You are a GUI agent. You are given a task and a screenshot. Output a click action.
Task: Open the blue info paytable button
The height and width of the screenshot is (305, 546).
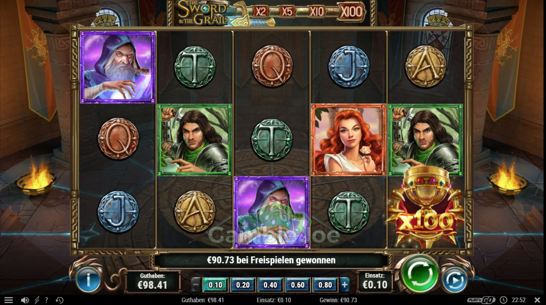pyautogui.click(x=88, y=280)
